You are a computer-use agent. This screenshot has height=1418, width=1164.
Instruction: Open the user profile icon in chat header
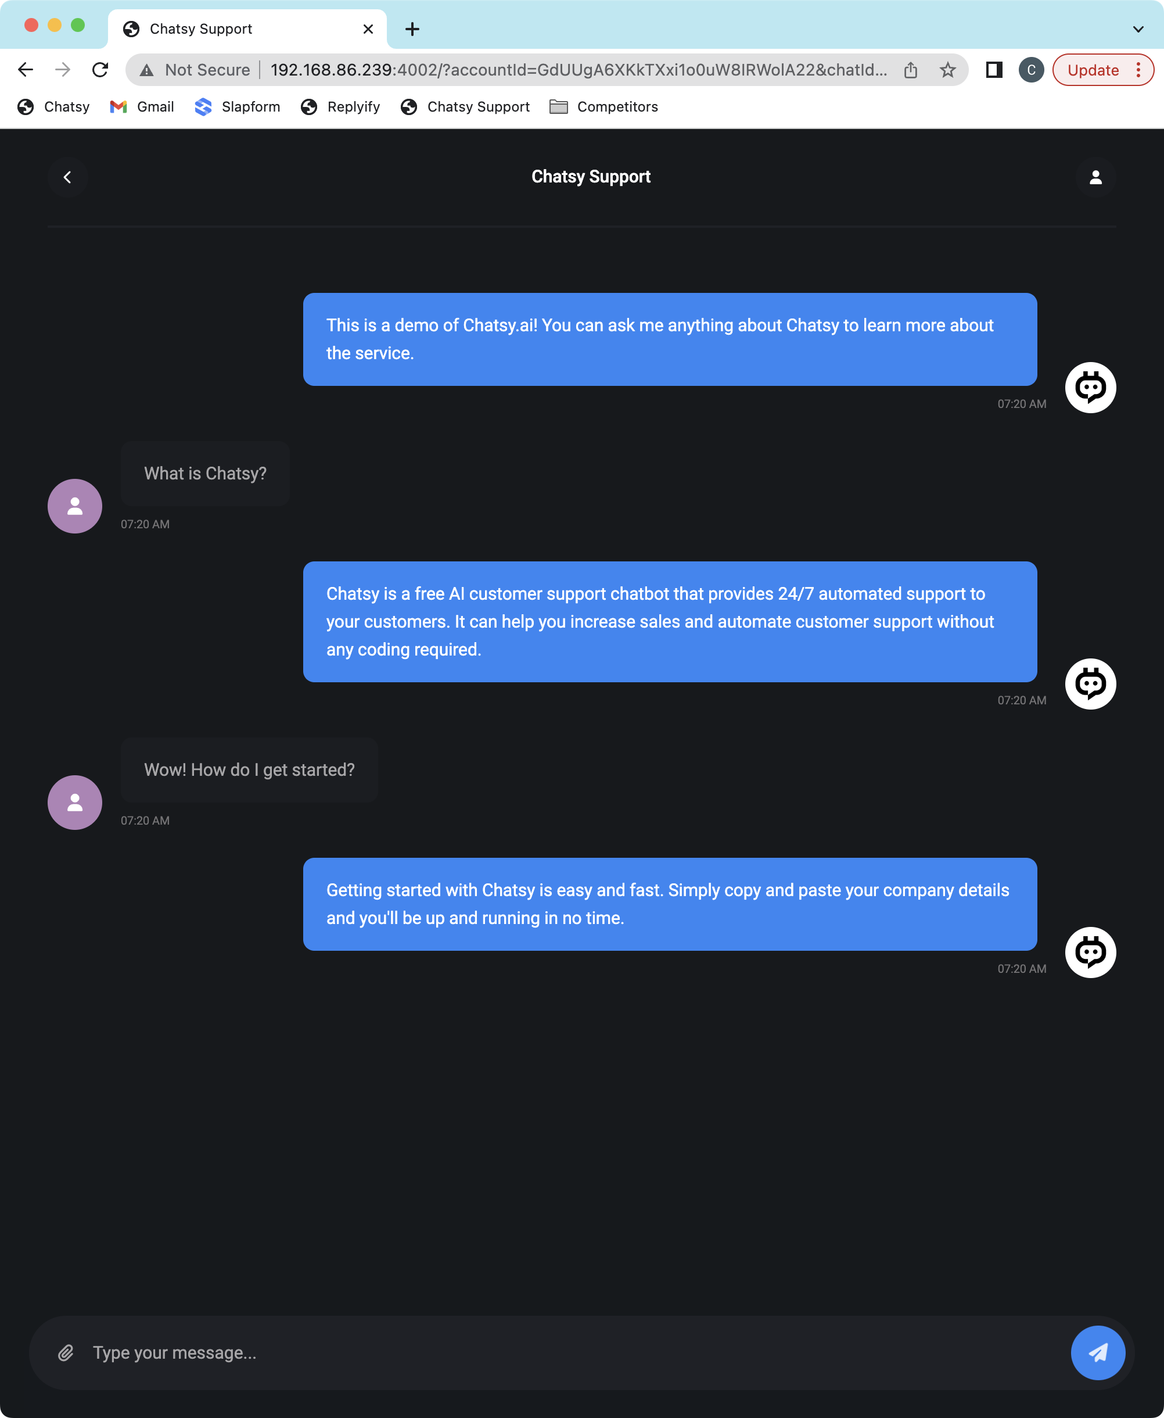(x=1095, y=177)
